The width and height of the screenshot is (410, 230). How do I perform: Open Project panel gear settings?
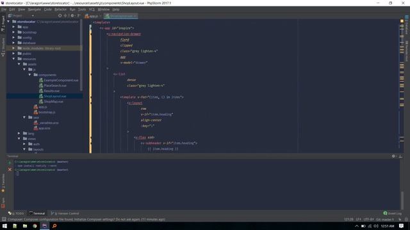pos(72,15)
